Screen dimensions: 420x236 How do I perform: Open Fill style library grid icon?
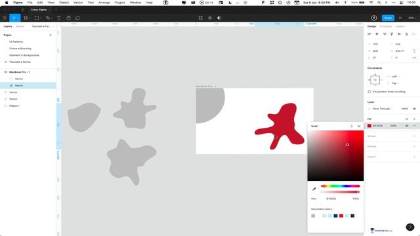(x=407, y=119)
